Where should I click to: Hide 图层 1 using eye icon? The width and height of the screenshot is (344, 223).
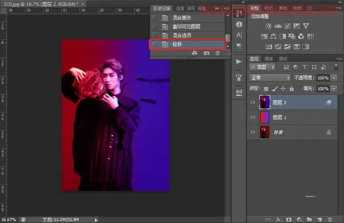pyautogui.click(x=253, y=117)
